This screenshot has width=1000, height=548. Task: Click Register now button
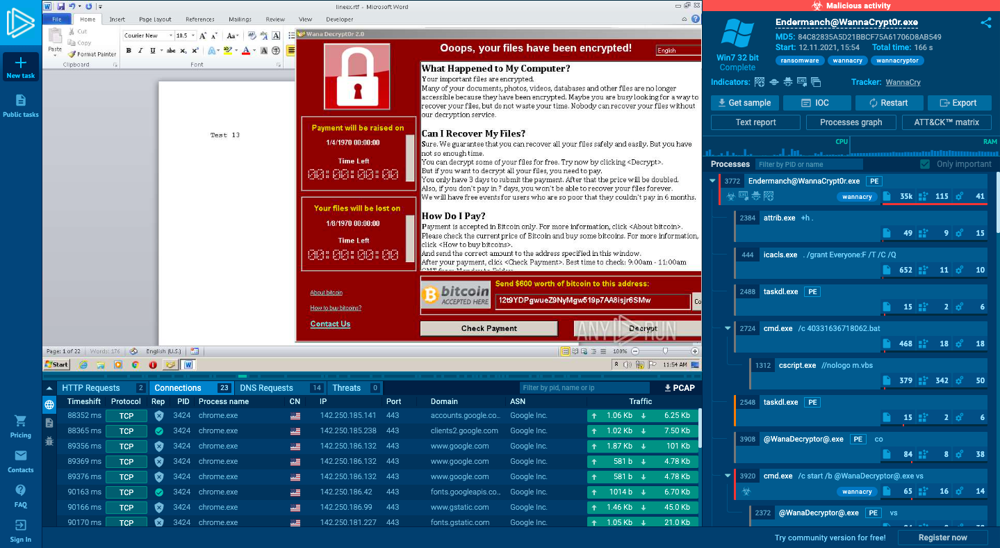pyautogui.click(x=943, y=538)
